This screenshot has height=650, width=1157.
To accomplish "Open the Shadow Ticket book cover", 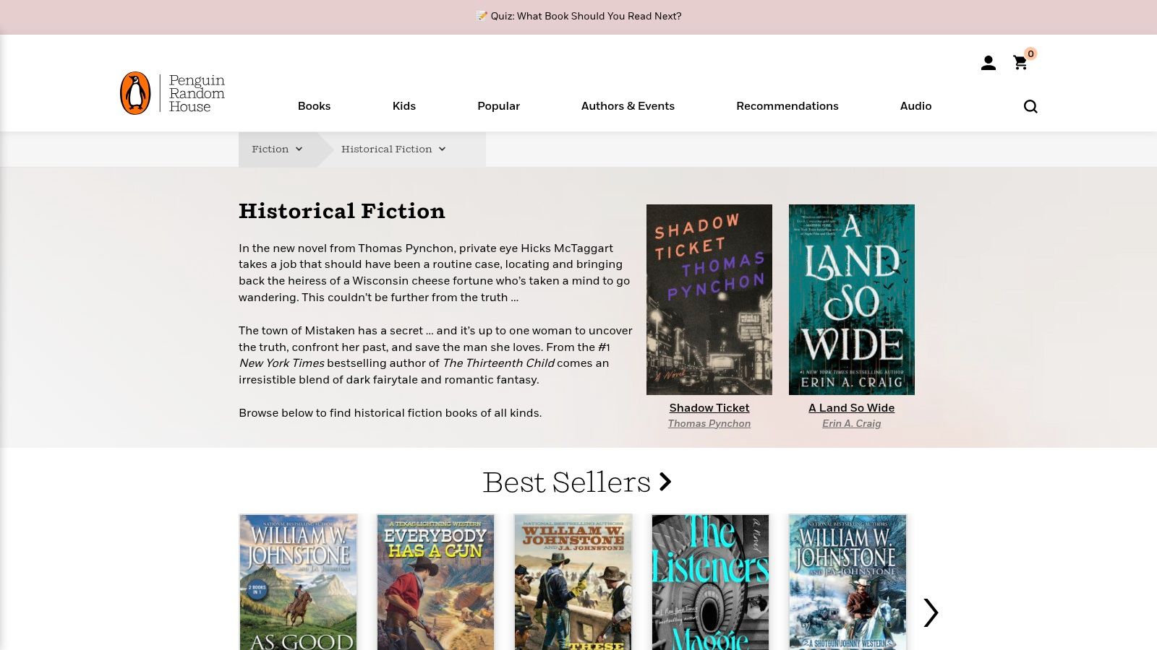I will click(709, 299).
